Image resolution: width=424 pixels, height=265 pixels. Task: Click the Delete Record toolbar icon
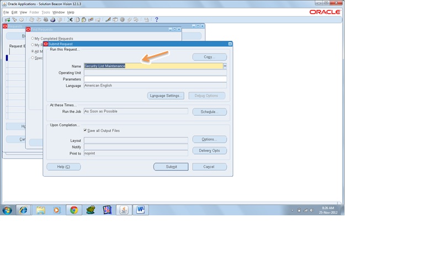tap(98, 20)
